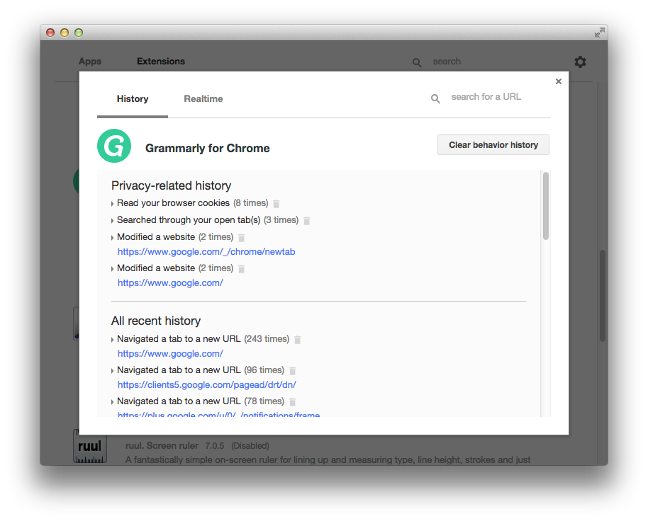Viewport: 648px width, 521px height.
Task: Click the magnifier icon beside URL search
Action: tap(435, 99)
